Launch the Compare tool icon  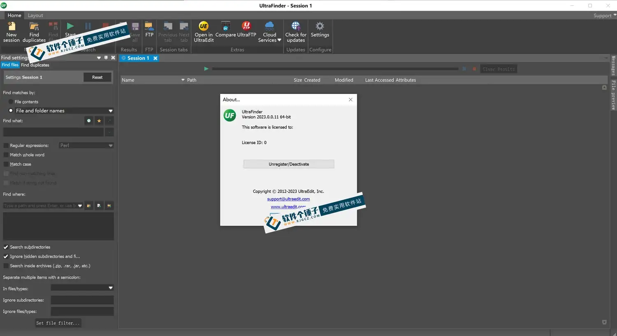pos(225,27)
